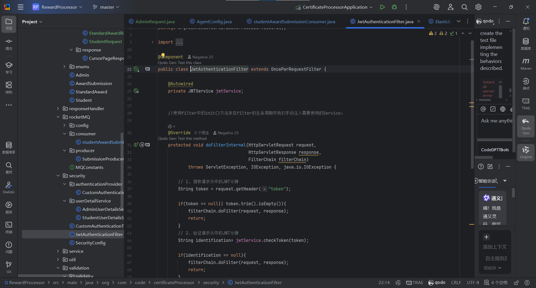Image resolution: width=536 pixels, height=288 pixels.
Task: Open the TRAE panel in right sidebar
Action: pyautogui.click(x=526, y=104)
